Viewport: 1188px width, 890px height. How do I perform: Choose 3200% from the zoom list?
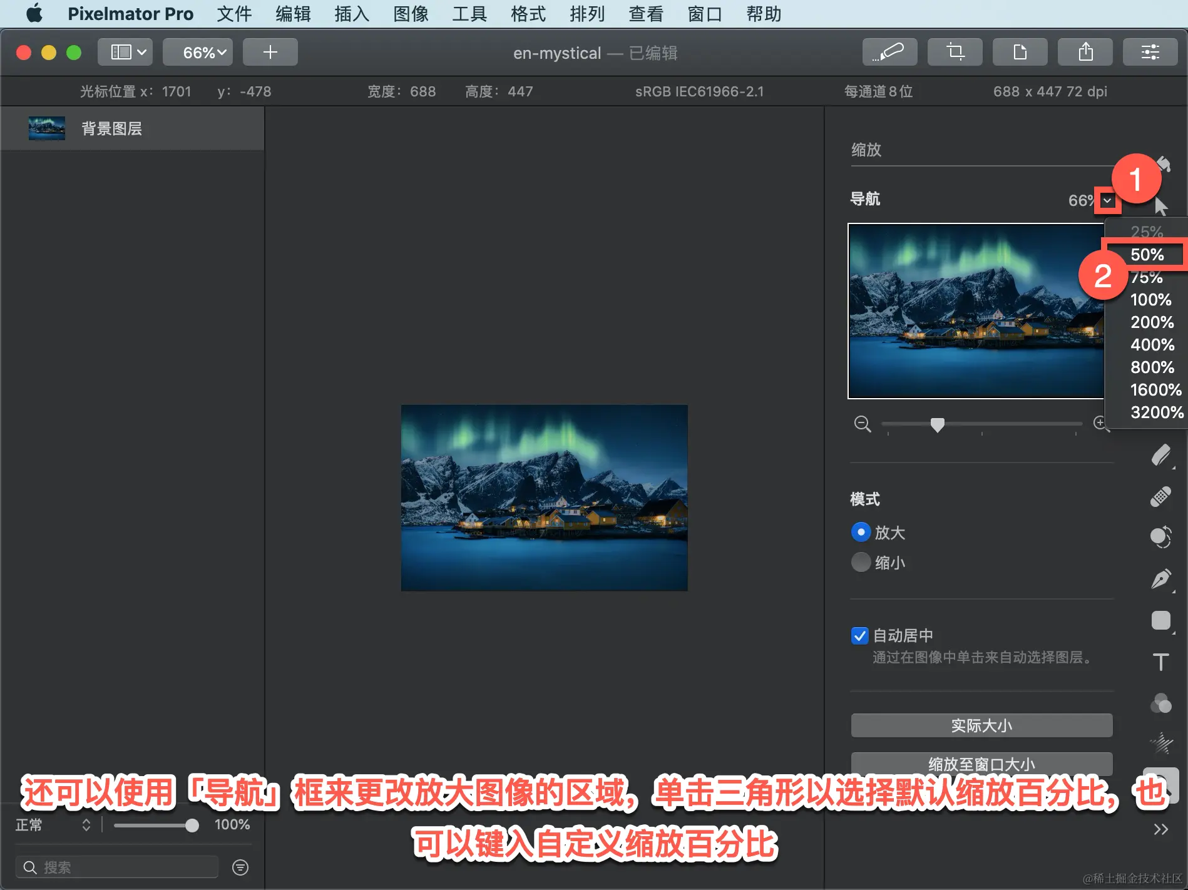click(x=1157, y=412)
